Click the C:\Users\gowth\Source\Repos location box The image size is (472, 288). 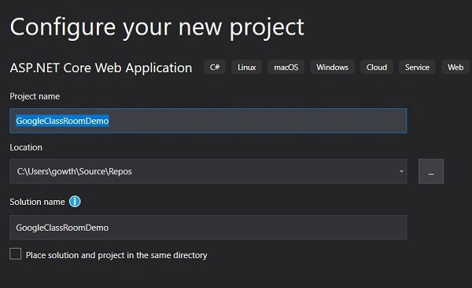[208, 171]
